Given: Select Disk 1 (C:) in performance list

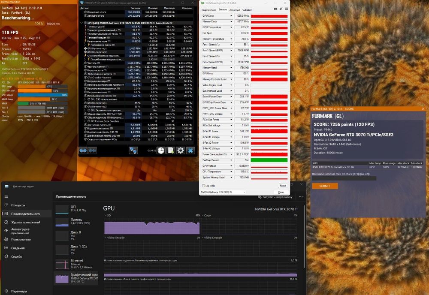Looking at the screenshot, I should 76,250.
